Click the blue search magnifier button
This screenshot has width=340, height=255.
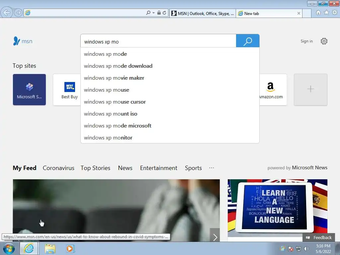pos(248,41)
